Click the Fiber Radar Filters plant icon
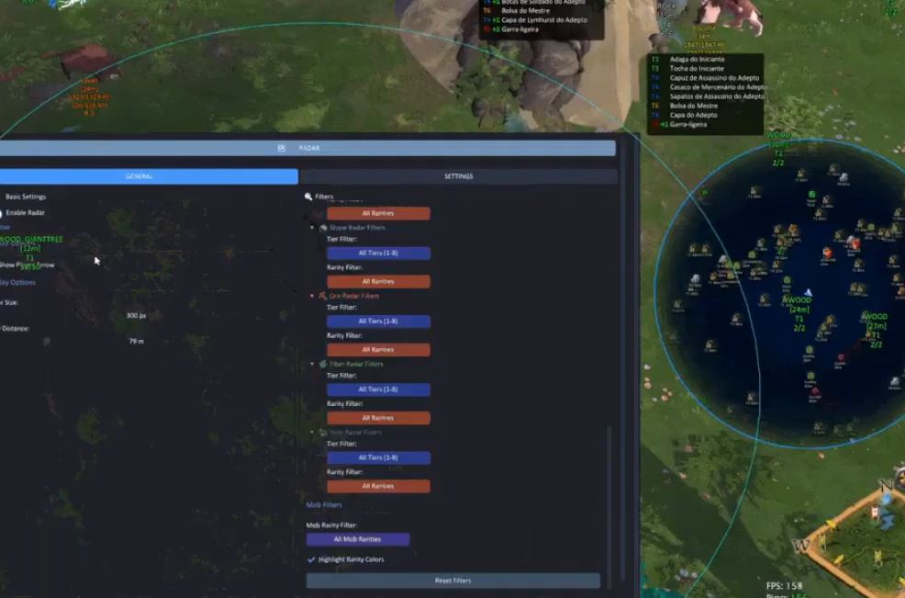 [323, 364]
